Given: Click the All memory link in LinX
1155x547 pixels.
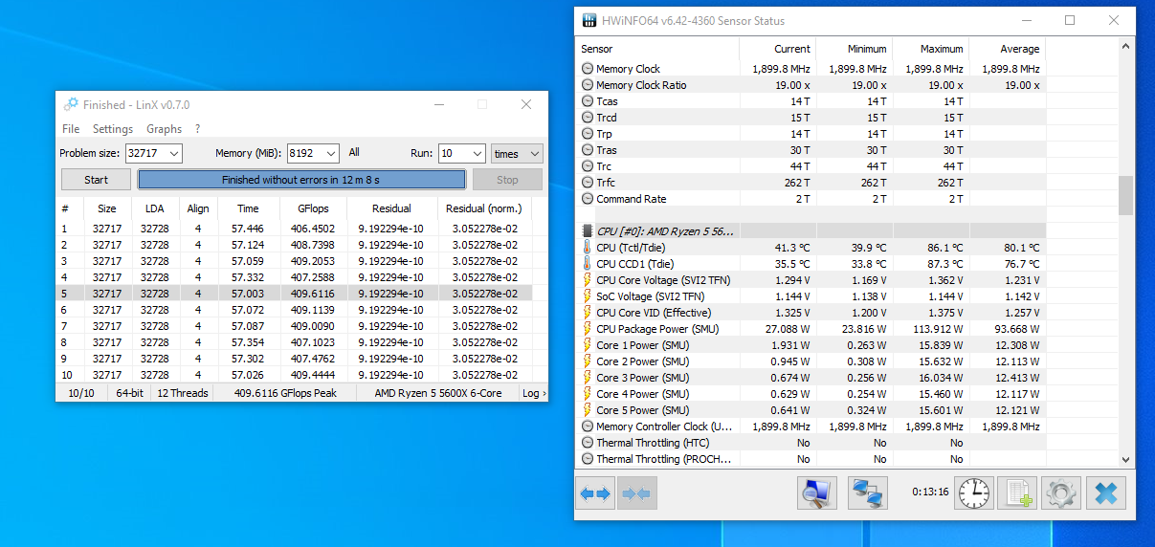Looking at the screenshot, I should 354,153.
